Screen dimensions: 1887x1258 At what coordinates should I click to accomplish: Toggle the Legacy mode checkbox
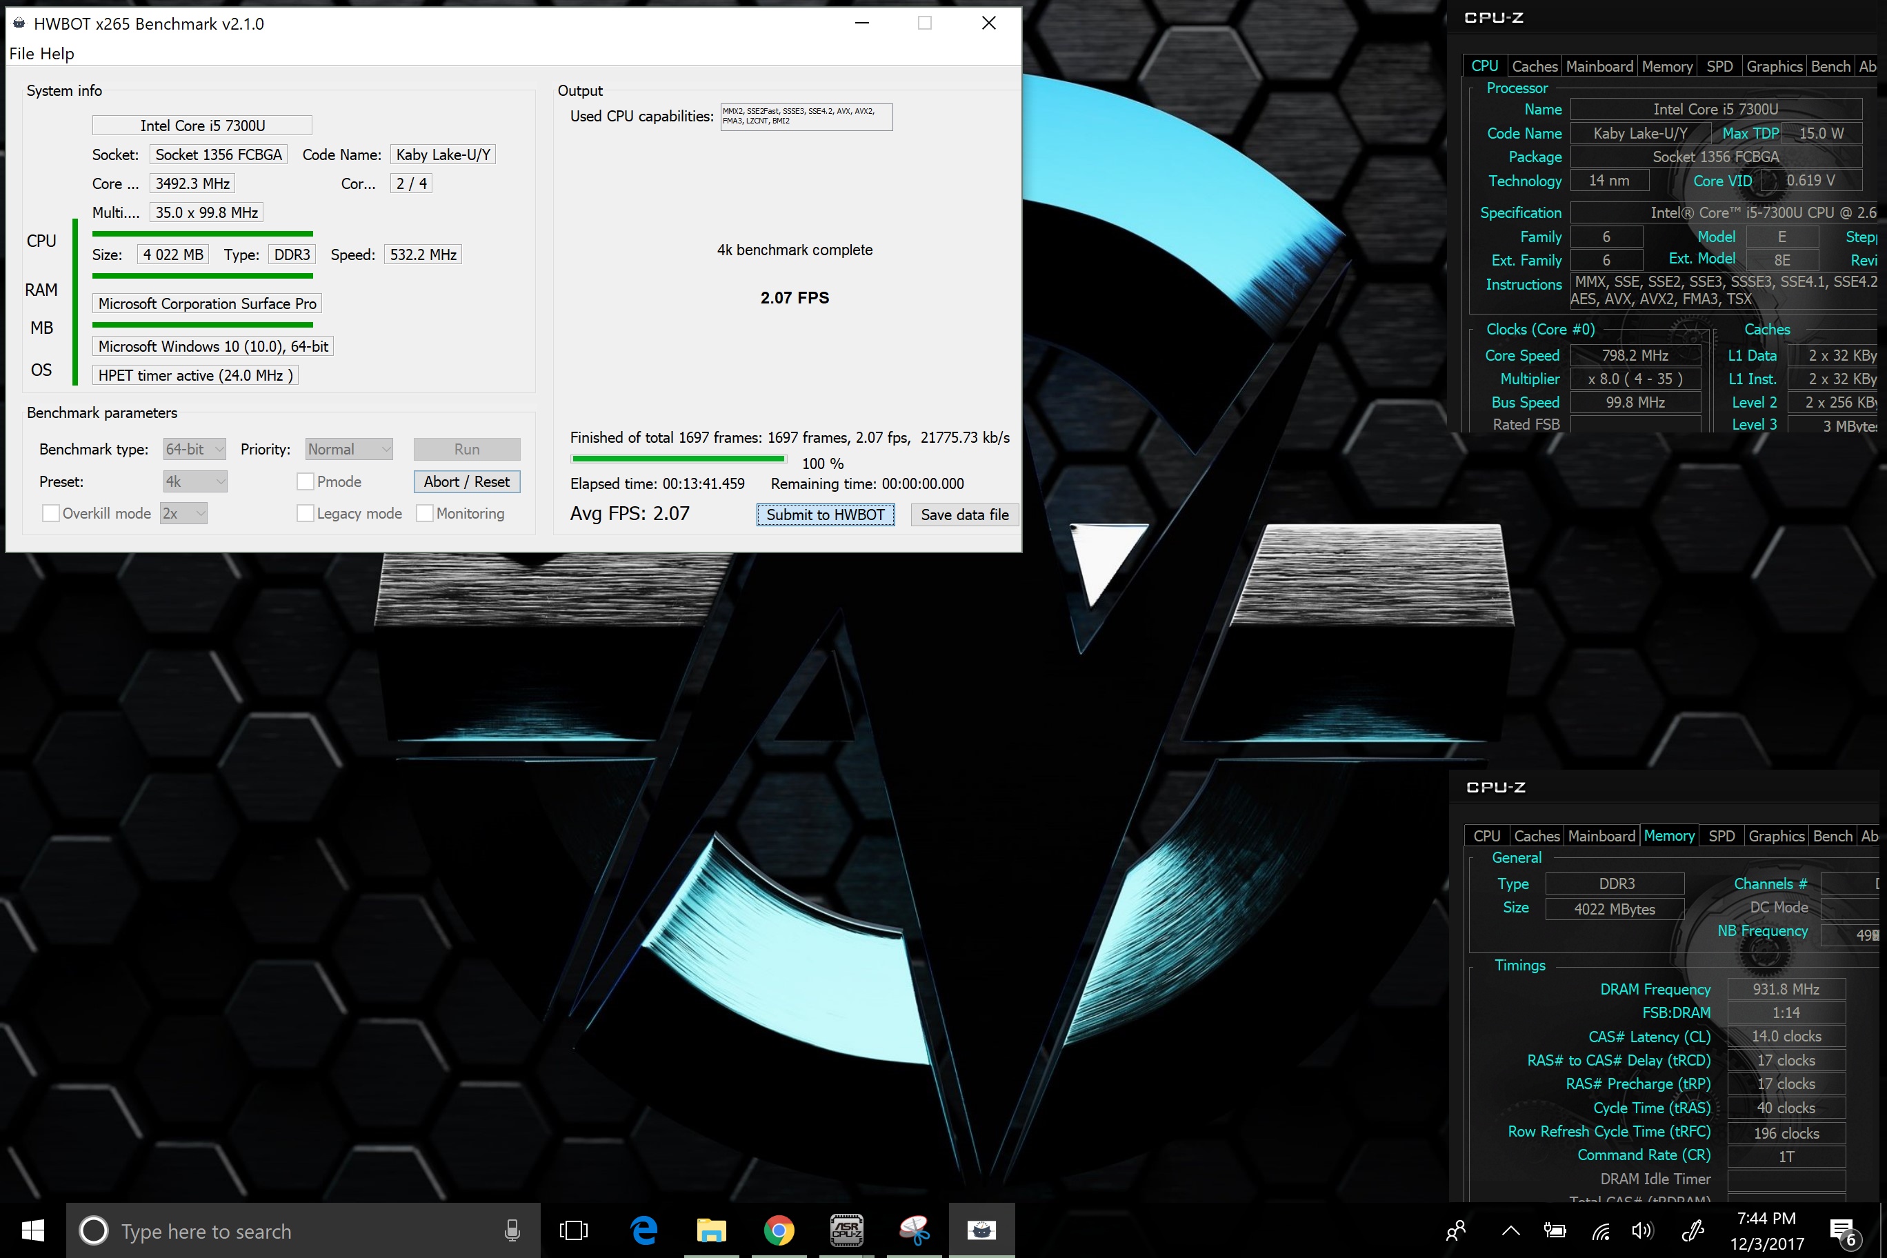[305, 513]
